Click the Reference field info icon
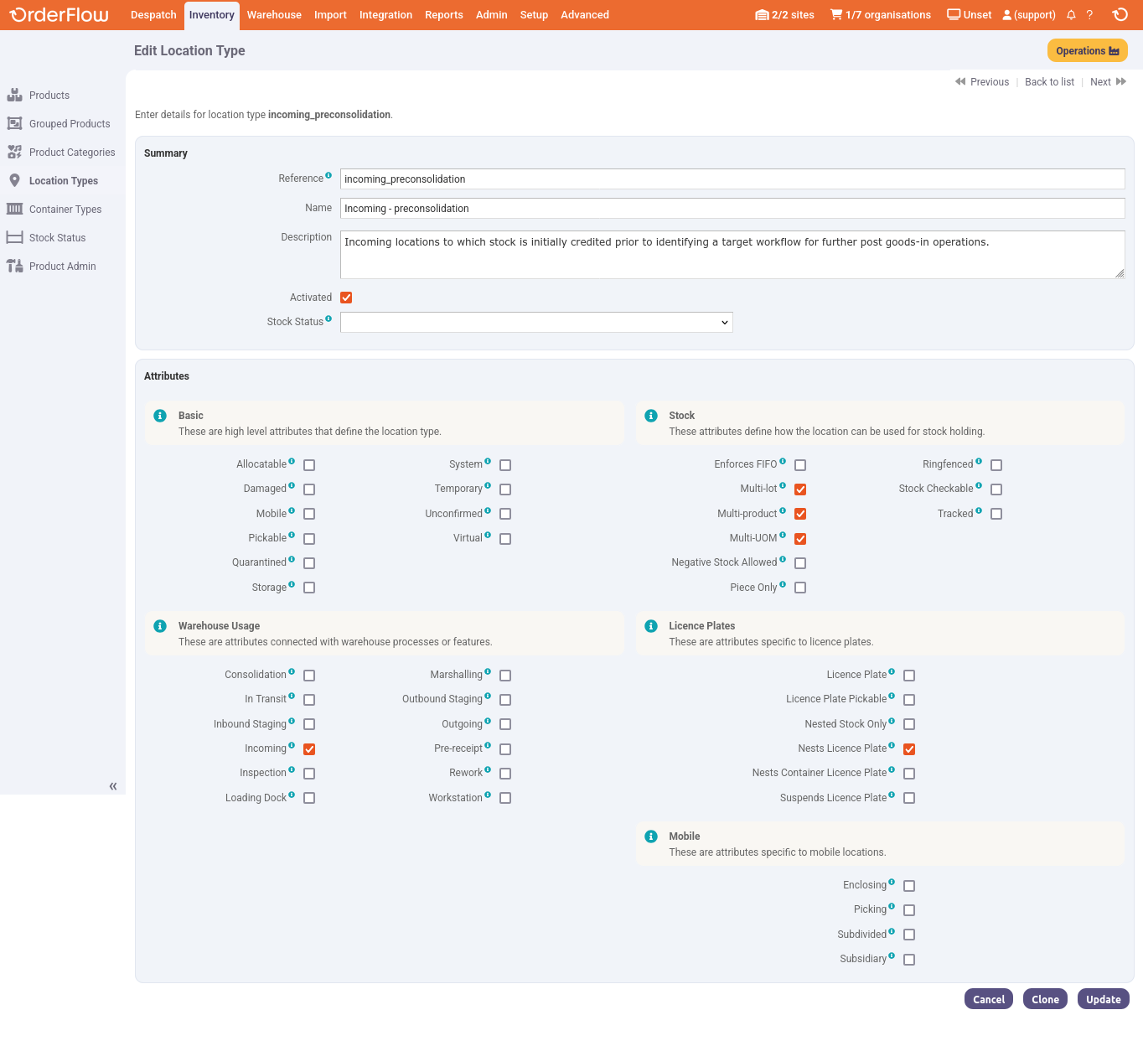The width and height of the screenshot is (1143, 1041). click(328, 175)
